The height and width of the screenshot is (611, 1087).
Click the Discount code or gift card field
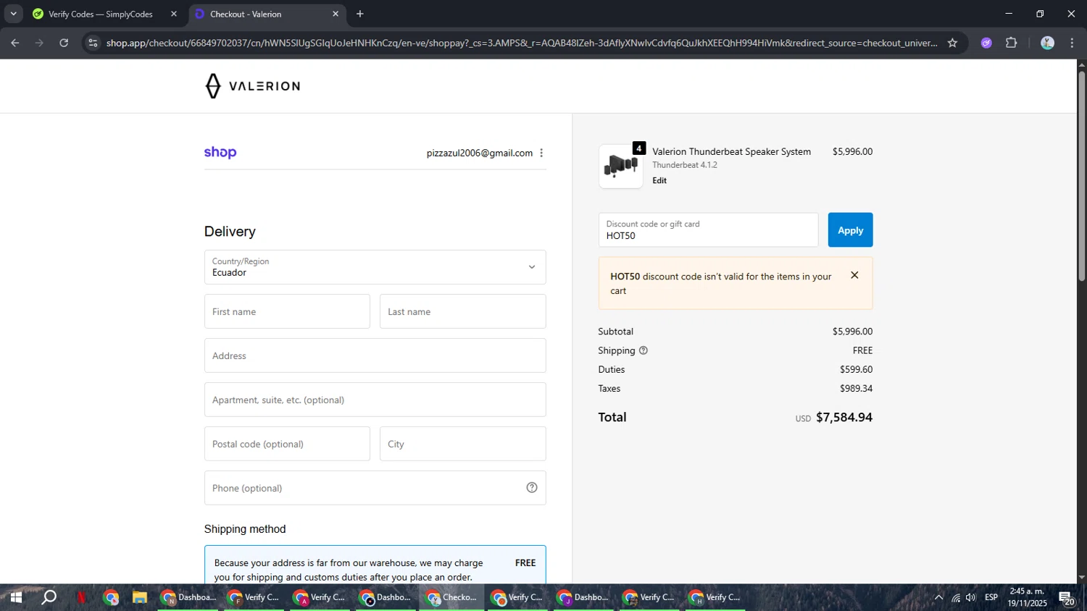coord(708,229)
